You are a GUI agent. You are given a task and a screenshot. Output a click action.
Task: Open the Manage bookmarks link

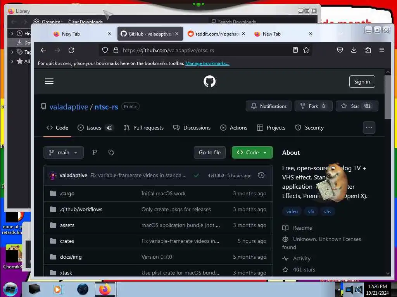[207, 63]
